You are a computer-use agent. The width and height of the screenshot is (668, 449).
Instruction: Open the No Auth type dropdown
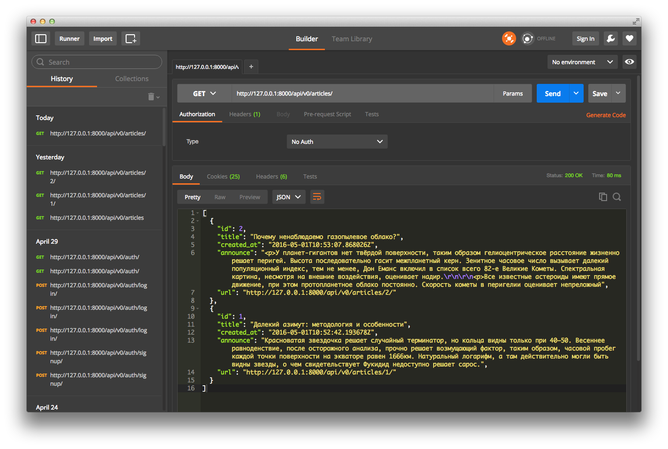click(x=337, y=142)
